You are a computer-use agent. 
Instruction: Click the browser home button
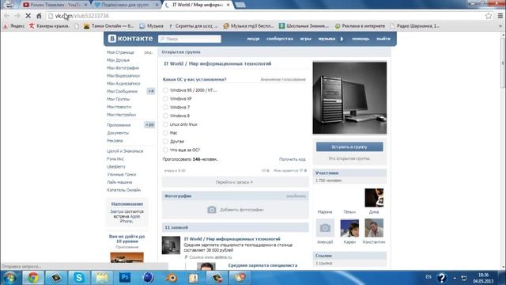[39, 16]
